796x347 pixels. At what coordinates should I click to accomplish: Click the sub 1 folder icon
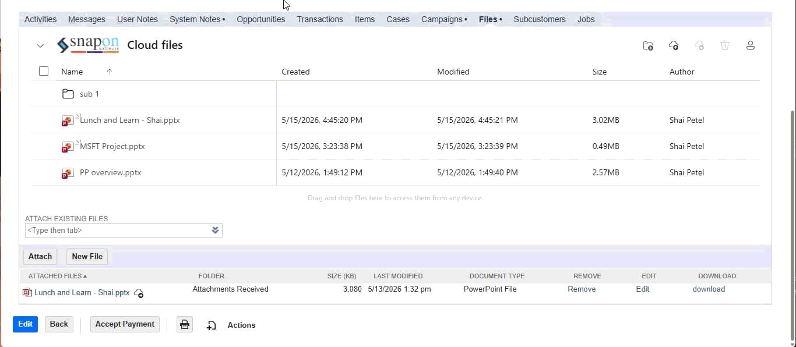[x=68, y=94]
